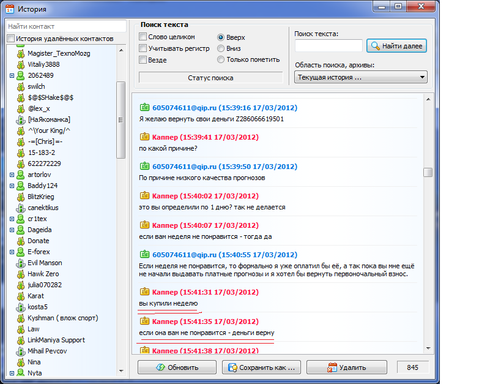
Task: Choose Только пометить radio option
Action: point(221,59)
